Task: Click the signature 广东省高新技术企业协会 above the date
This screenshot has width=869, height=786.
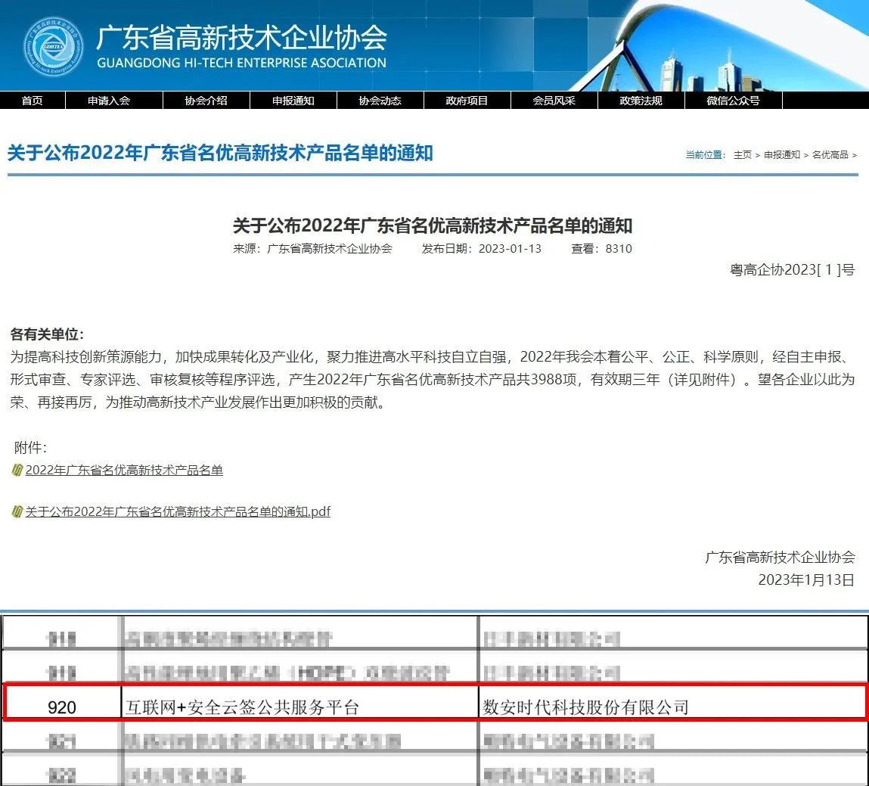Action: (x=781, y=557)
